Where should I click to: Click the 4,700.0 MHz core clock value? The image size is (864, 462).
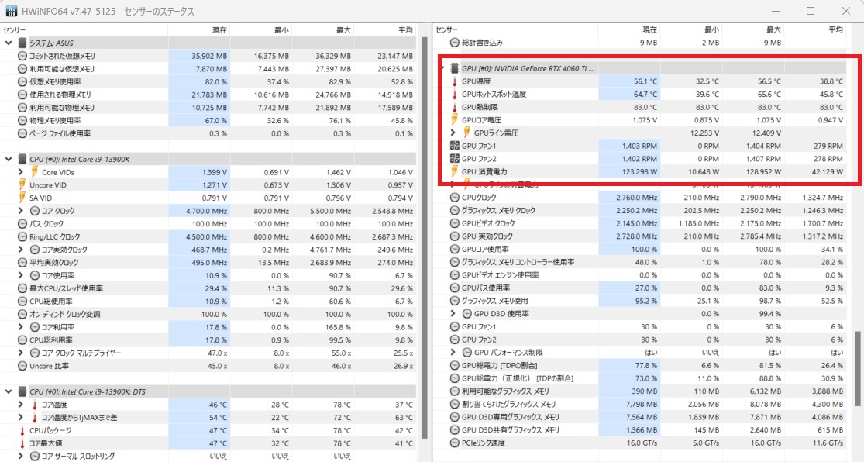207,211
